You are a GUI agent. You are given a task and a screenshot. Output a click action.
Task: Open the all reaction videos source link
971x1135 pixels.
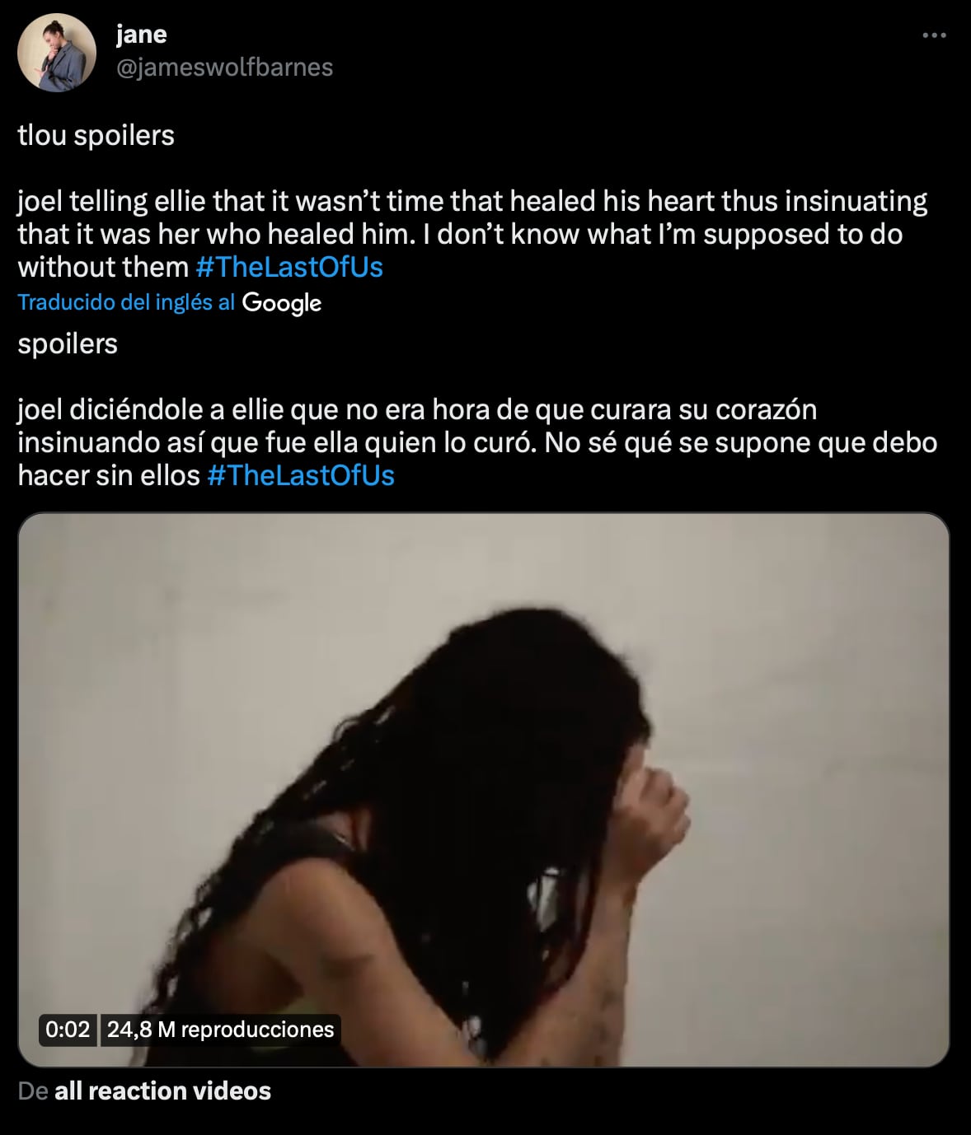162,1091
